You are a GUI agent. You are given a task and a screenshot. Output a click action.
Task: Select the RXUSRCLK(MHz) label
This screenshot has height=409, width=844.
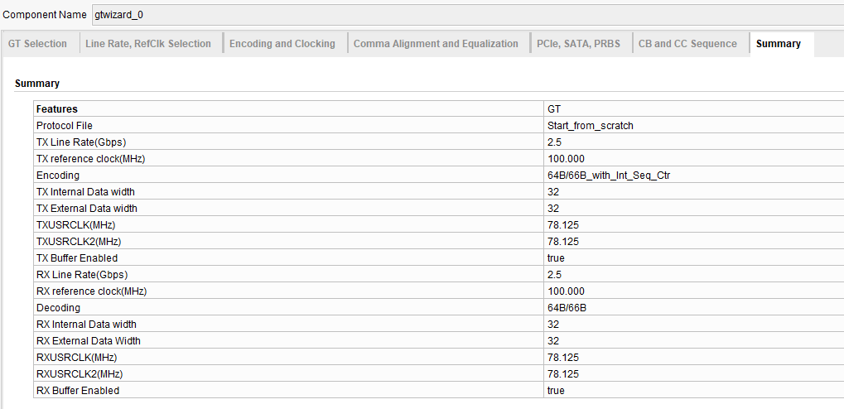pos(76,358)
